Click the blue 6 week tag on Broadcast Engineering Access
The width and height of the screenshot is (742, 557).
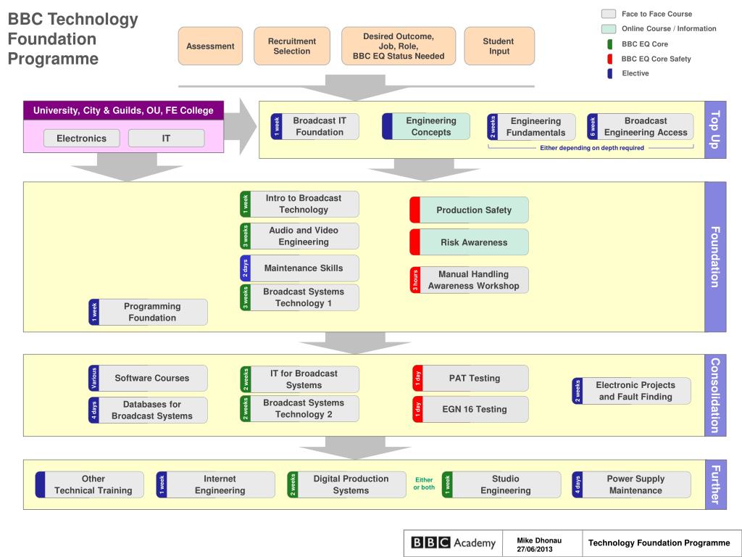[x=593, y=126]
